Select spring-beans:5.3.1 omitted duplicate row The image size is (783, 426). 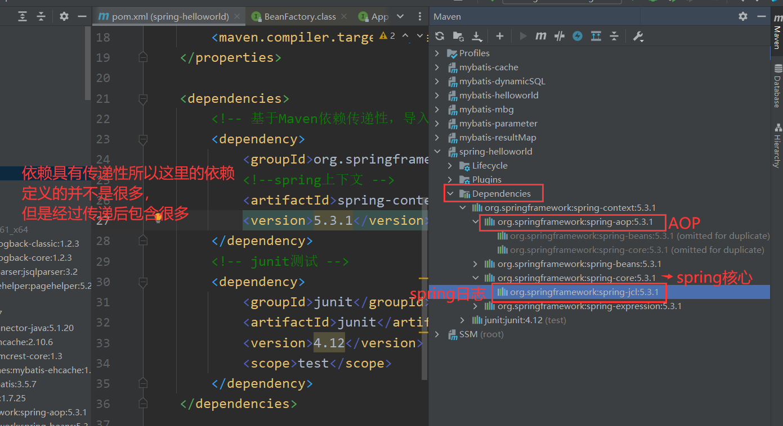point(599,235)
